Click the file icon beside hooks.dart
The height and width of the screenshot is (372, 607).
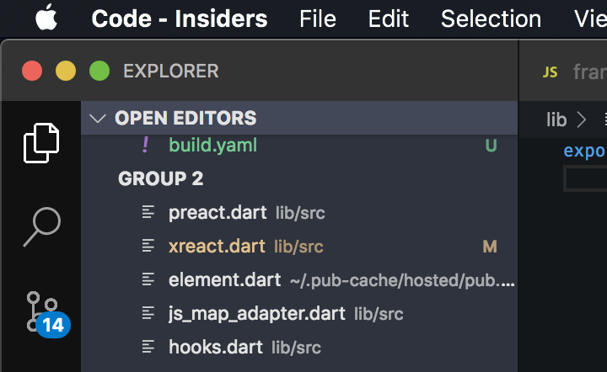(x=148, y=347)
